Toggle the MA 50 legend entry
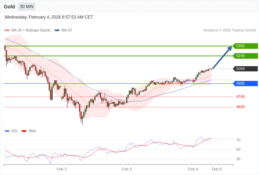Viewport: 259px width, 175px height. pyautogui.click(x=66, y=30)
